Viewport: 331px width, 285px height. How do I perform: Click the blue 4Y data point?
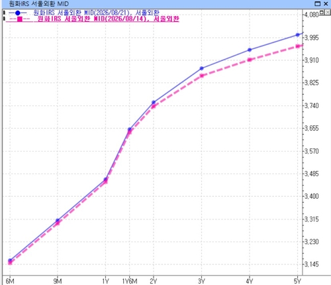pos(250,50)
